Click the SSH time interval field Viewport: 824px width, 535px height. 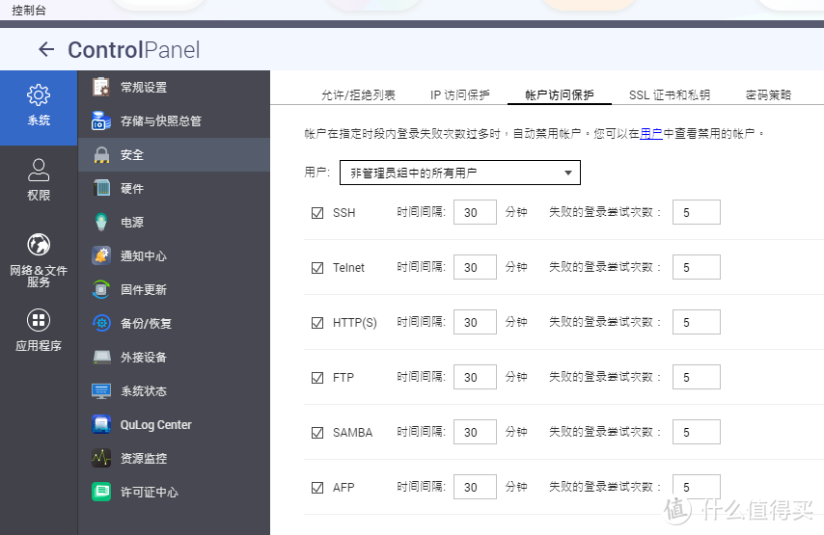click(x=475, y=212)
